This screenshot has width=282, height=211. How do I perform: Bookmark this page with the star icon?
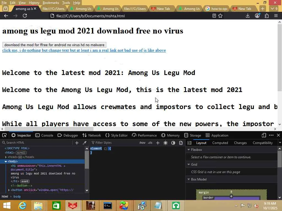coord(220,16)
